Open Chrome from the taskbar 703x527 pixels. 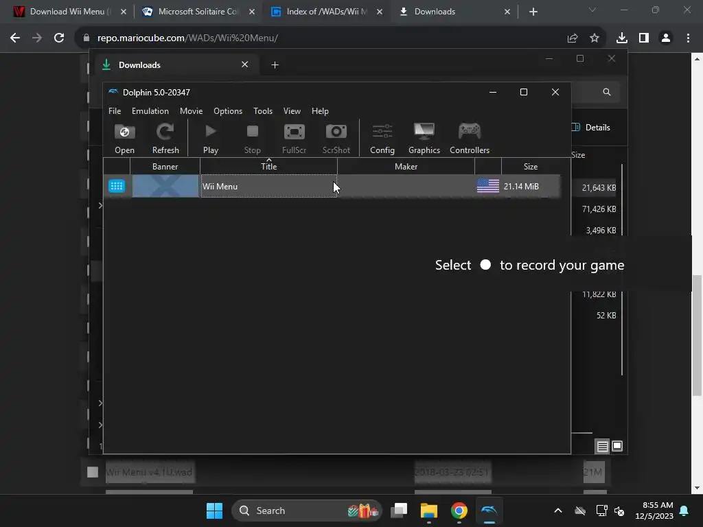(459, 511)
